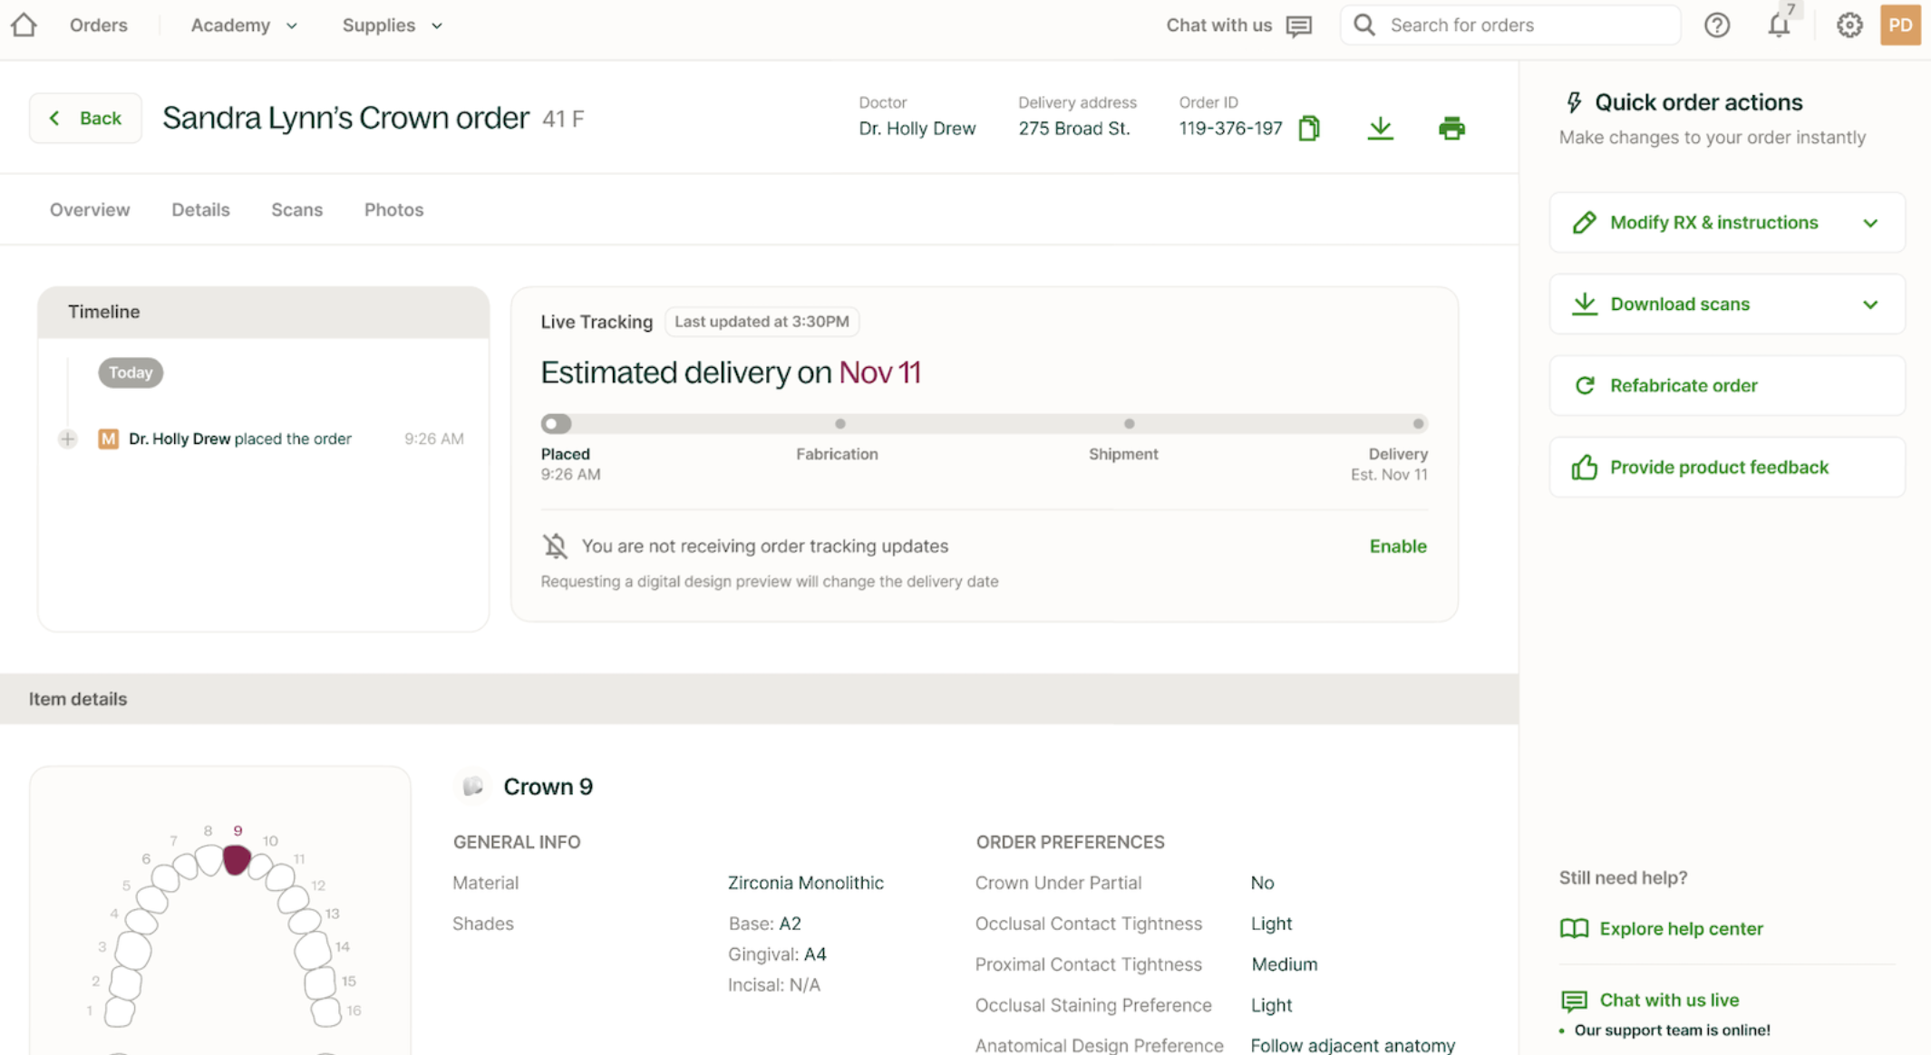Click the help question mark icon
1931x1055 pixels.
1717,25
